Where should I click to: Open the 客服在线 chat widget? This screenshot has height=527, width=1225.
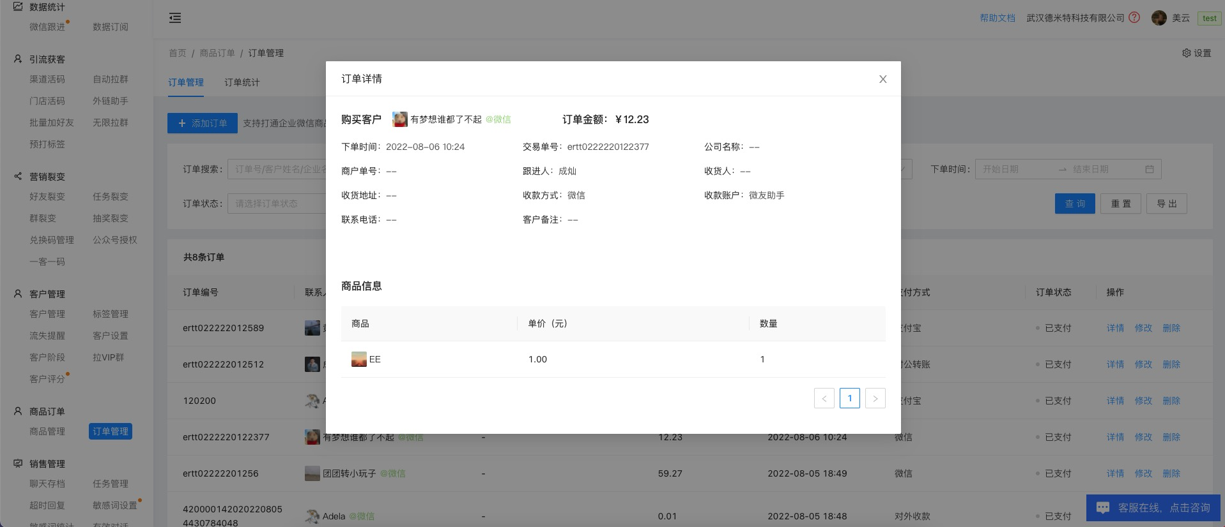click(x=1153, y=508)
